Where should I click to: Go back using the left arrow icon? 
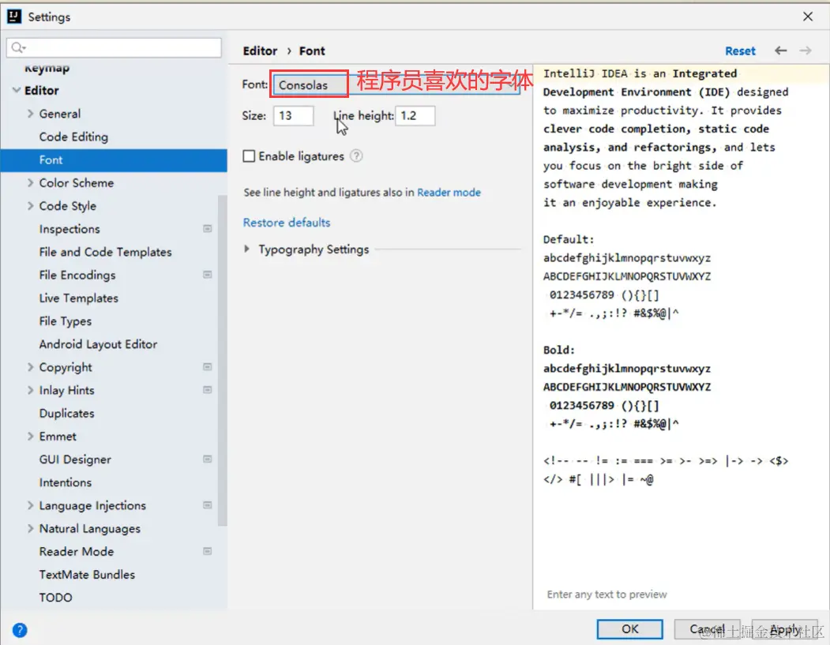[x=780, y=51]
